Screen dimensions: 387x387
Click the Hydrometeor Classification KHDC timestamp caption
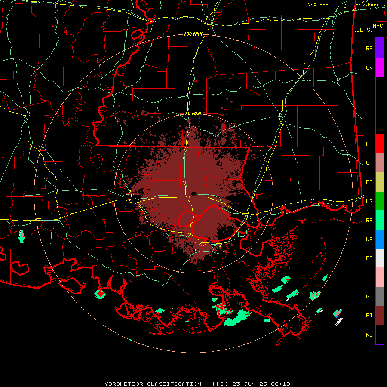click(x=195, y=384)
